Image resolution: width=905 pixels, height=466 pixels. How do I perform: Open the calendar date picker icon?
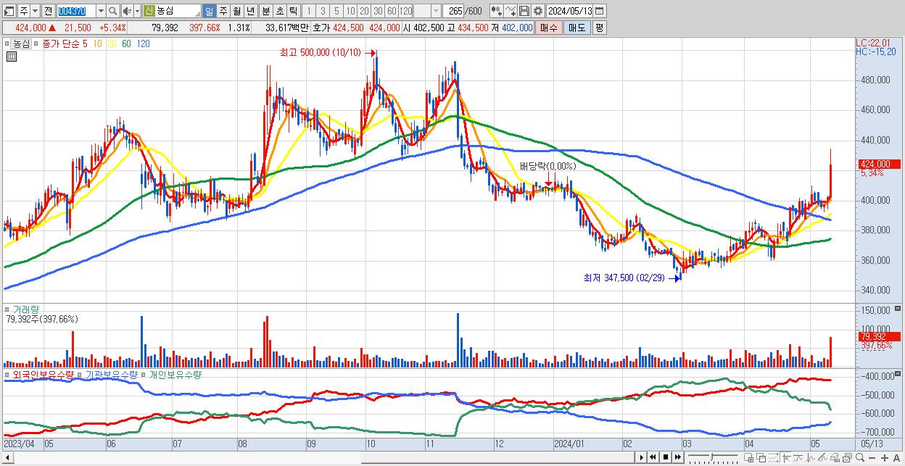600,11
